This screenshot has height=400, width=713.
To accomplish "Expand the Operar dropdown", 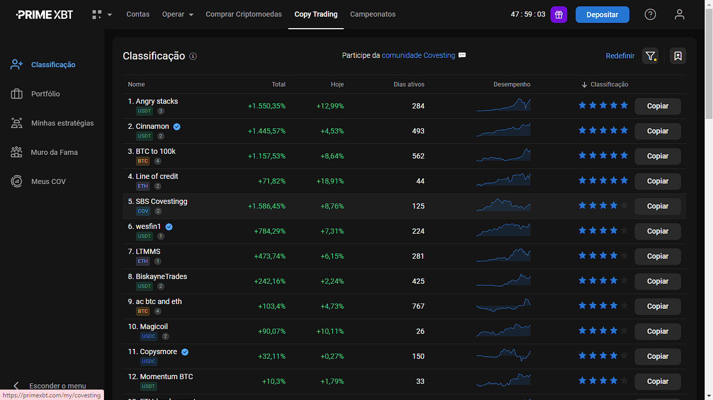I will [x=178, y=14].
